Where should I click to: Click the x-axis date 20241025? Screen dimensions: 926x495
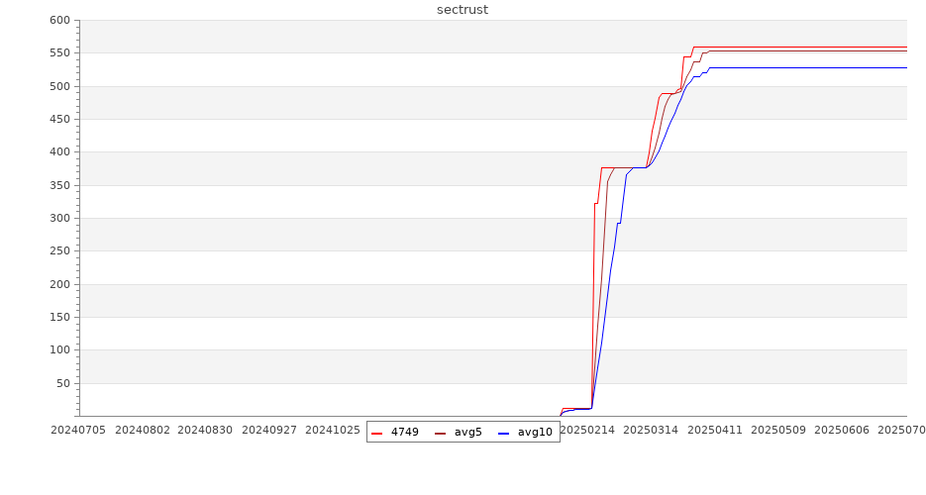point(333,430)
